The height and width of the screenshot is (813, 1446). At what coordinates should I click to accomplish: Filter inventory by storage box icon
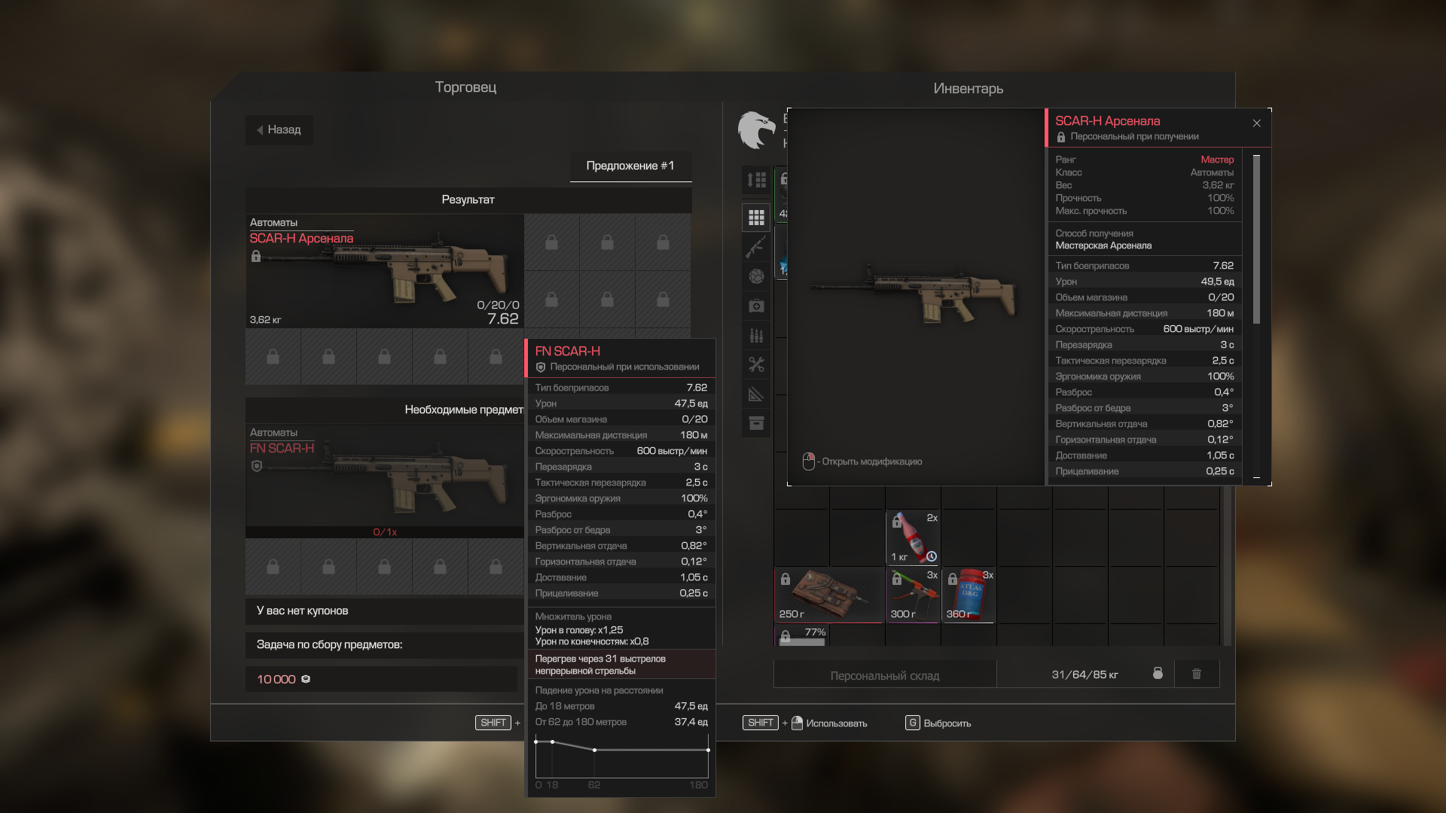click(x=756, y=423)
